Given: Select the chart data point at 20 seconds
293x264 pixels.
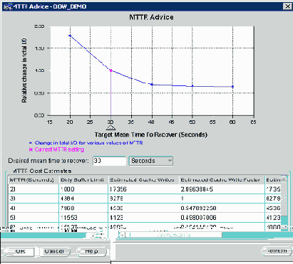Looking at the screenshot, I should (x=70, y=36).
